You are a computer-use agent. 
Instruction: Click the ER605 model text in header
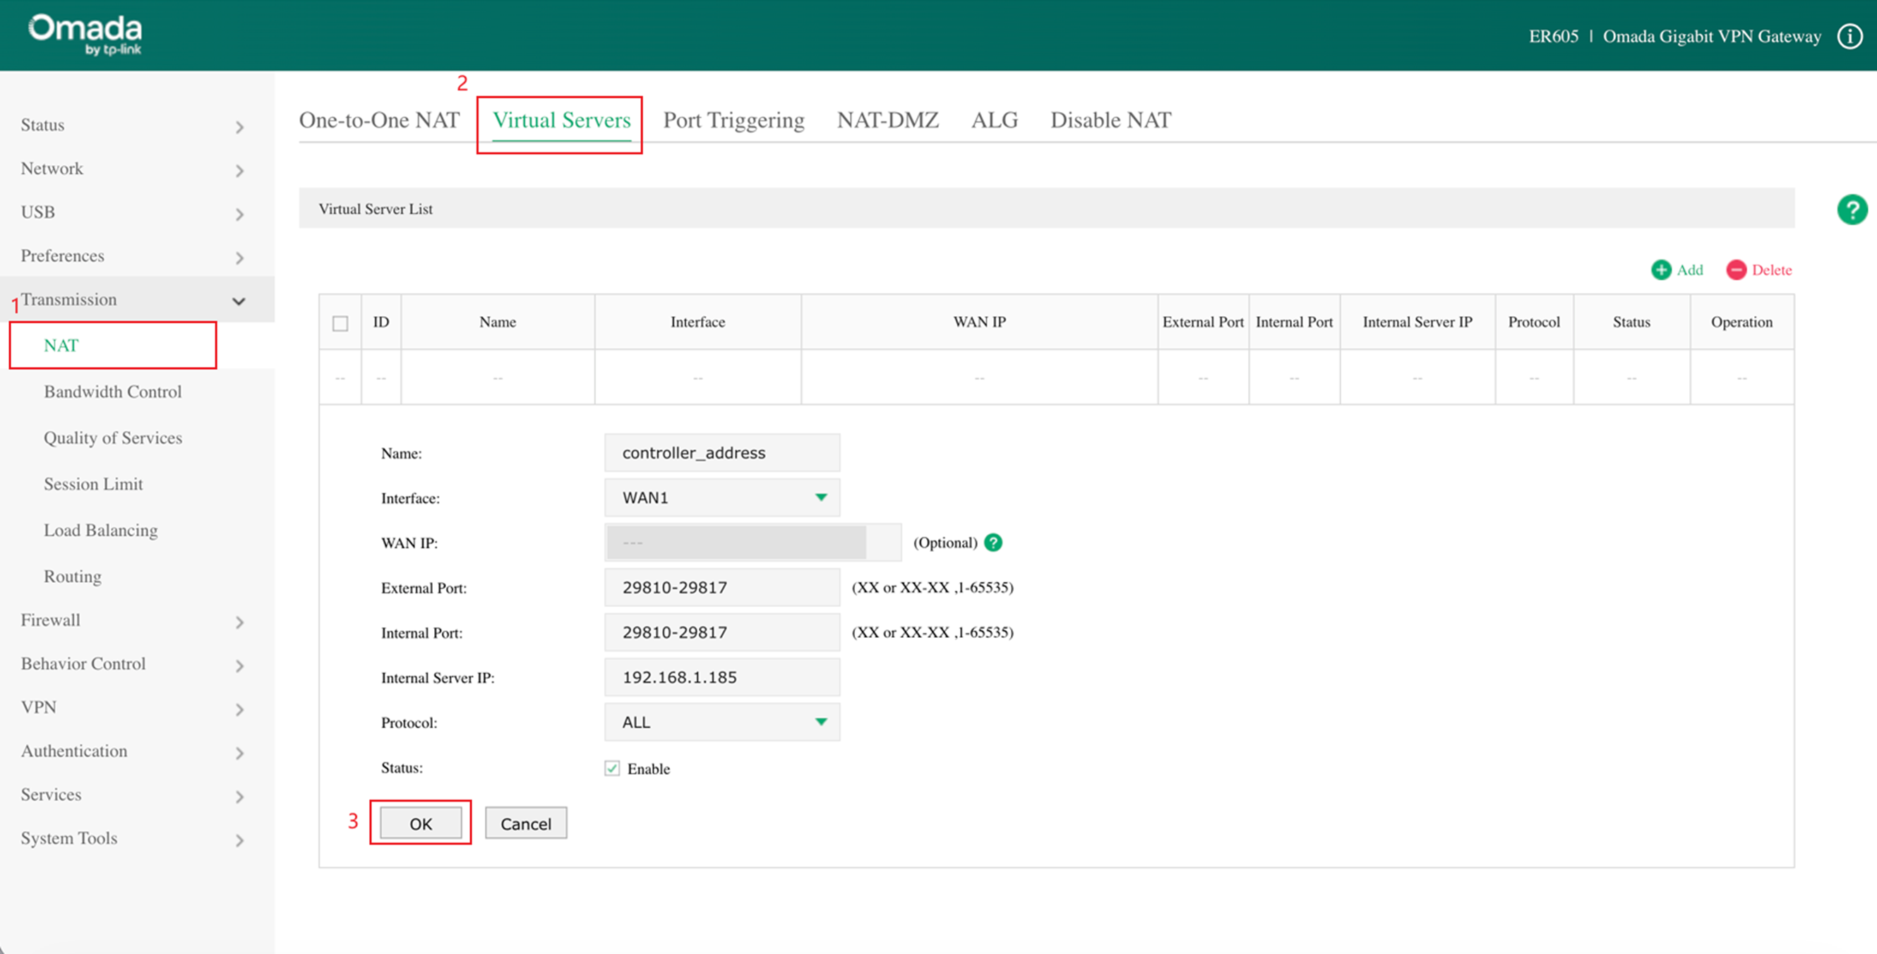[x=1554, y=37]
